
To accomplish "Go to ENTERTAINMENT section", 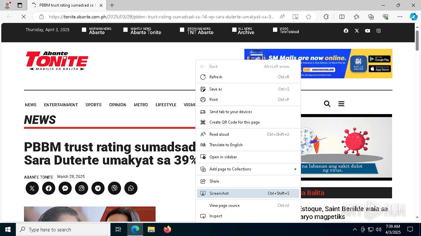I will (61, 105).
